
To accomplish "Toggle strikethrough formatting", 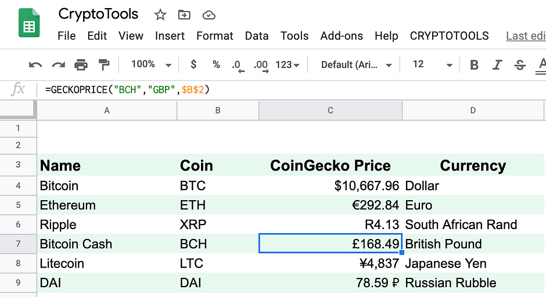I will click(520, 65).
